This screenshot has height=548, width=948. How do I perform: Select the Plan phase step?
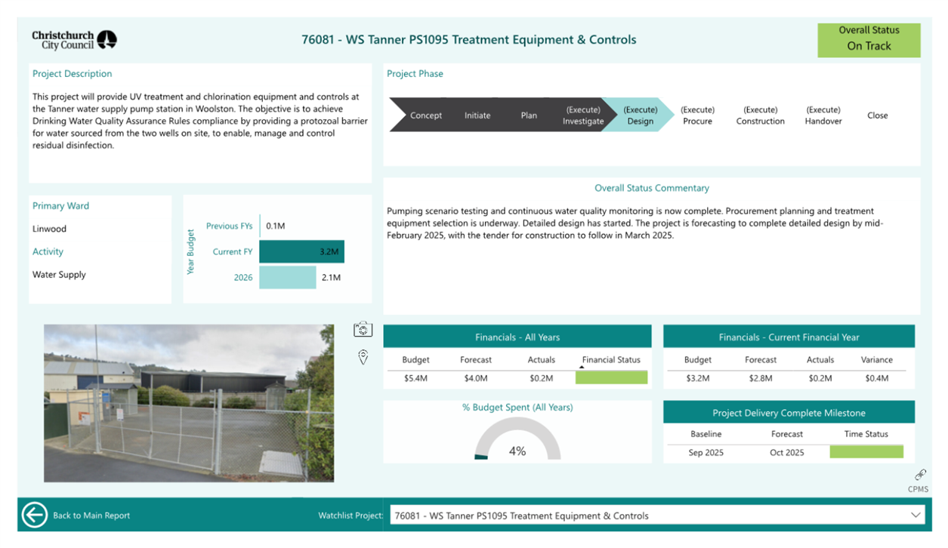click(529, 115)
